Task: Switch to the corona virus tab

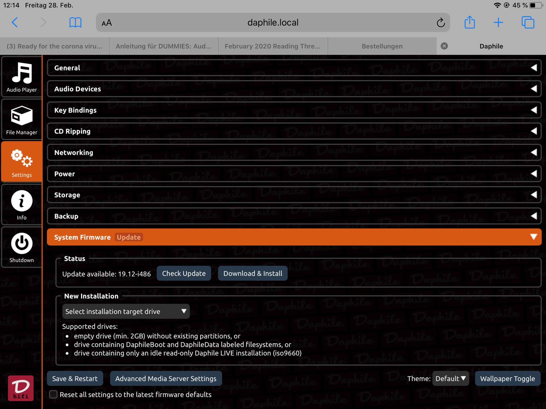Action: point(55,46)
